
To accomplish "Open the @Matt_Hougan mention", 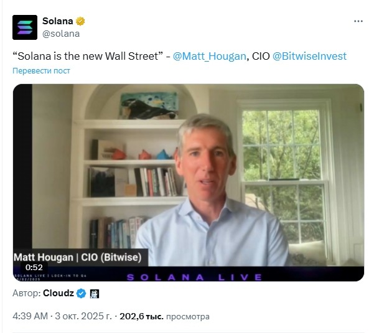I will coord(209,56).
